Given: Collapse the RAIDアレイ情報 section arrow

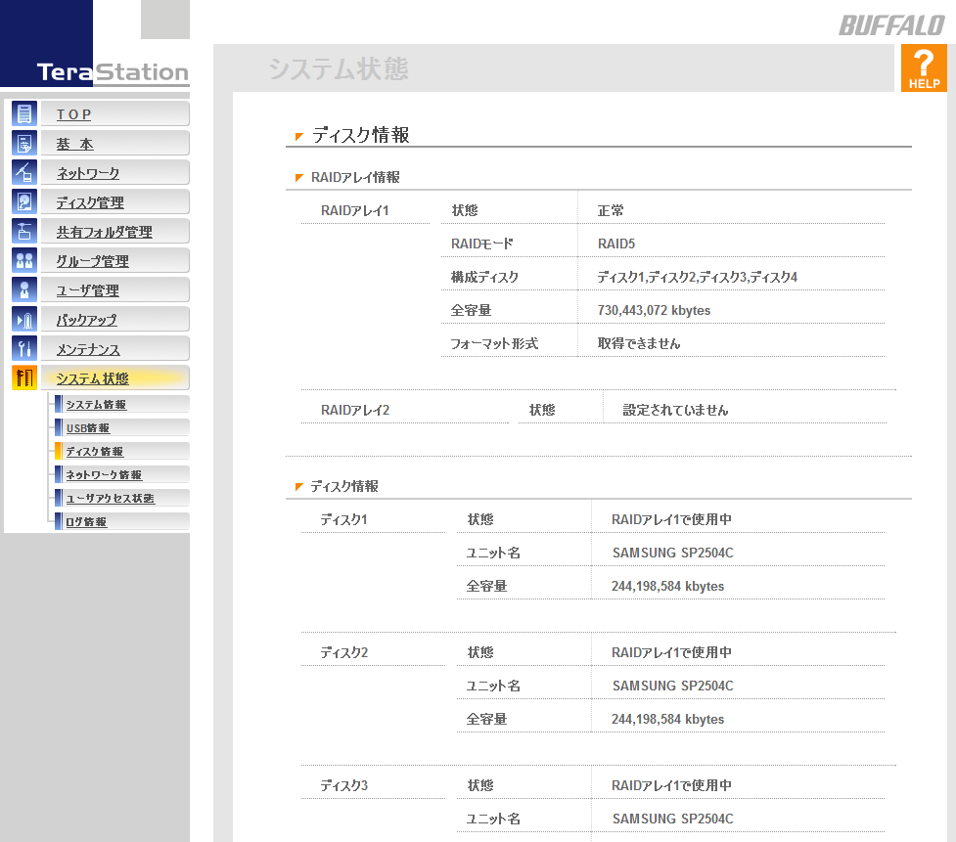Looking at the screenshot, I should (296, 177).
